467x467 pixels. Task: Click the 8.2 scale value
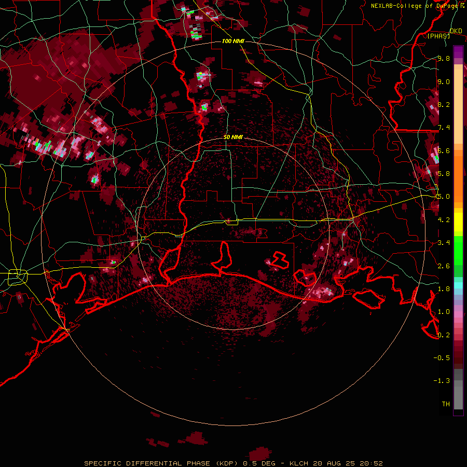coord(444,104)
